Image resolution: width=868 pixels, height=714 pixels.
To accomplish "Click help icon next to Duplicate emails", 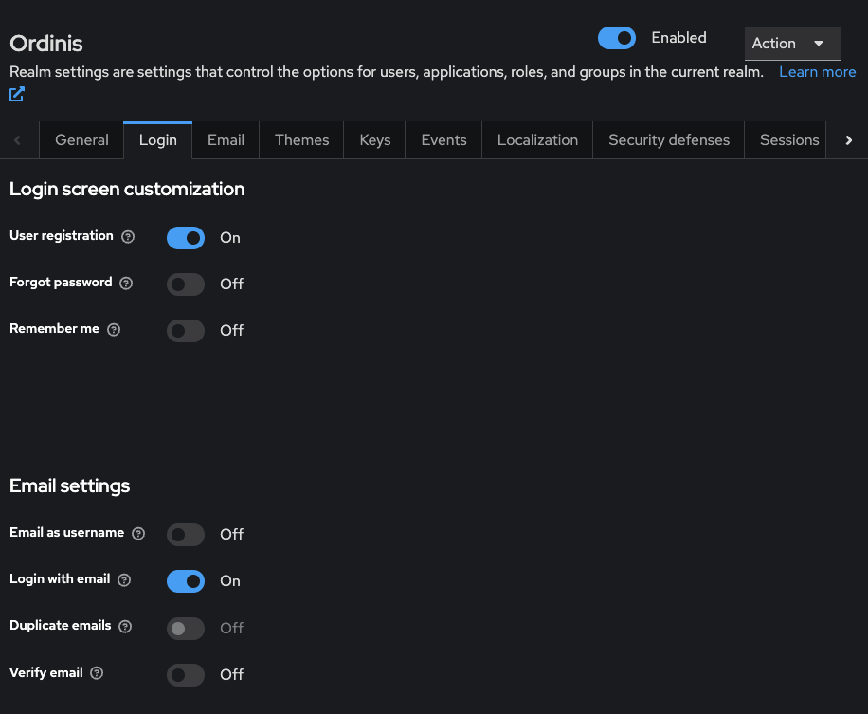I will pos(125,627).
